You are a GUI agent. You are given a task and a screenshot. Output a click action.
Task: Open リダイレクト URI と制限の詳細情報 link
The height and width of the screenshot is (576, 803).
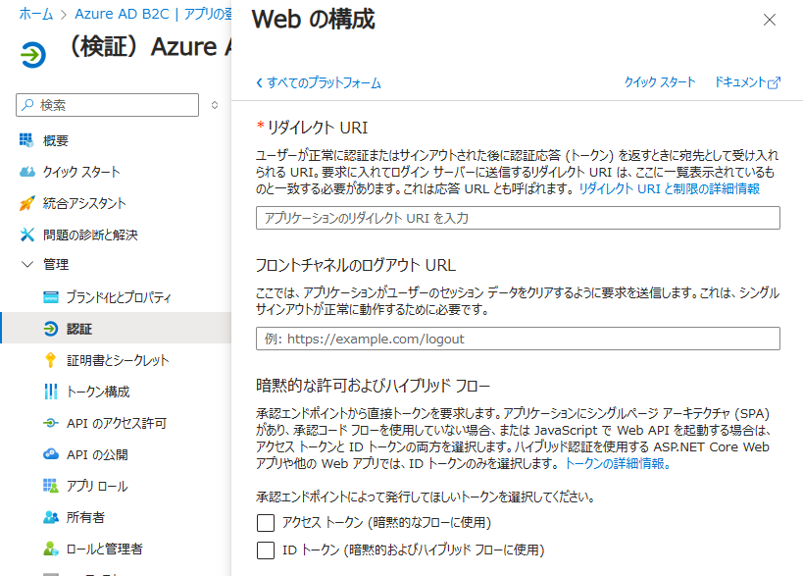[x=670, y=188]
